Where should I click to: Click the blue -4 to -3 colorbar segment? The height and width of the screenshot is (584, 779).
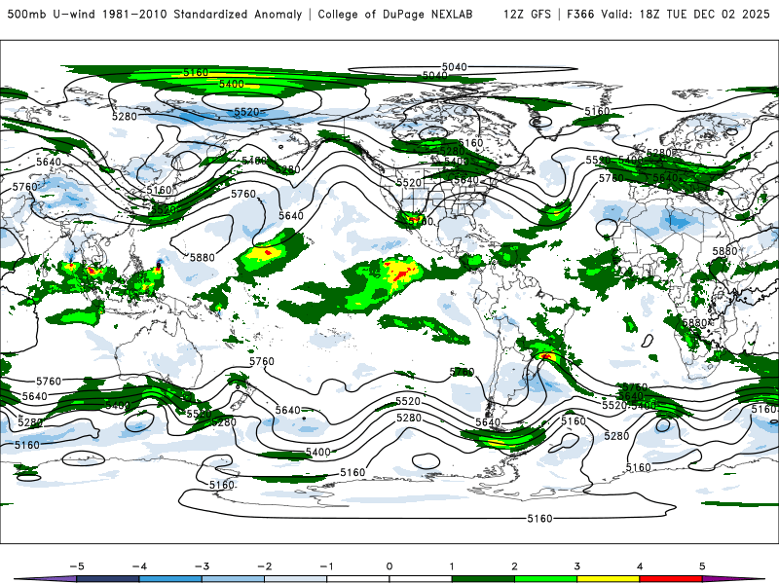(x=170, y=579)
